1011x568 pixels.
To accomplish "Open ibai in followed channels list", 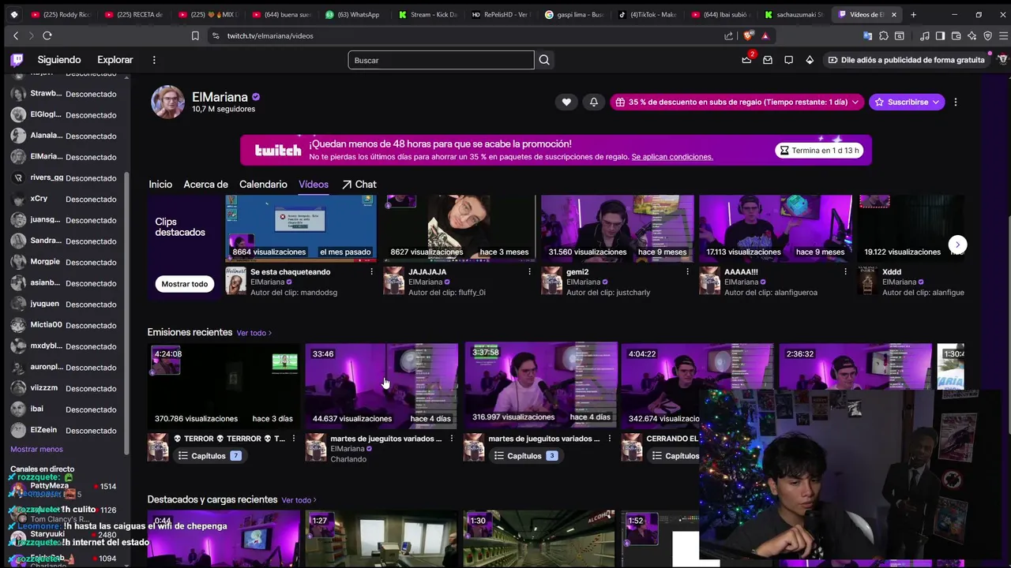I will pos(63,409).
